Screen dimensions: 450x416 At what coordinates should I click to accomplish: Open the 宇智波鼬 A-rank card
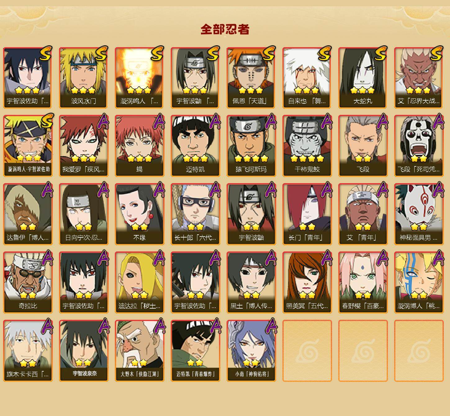pyautogui.click(x=251, y=214)
